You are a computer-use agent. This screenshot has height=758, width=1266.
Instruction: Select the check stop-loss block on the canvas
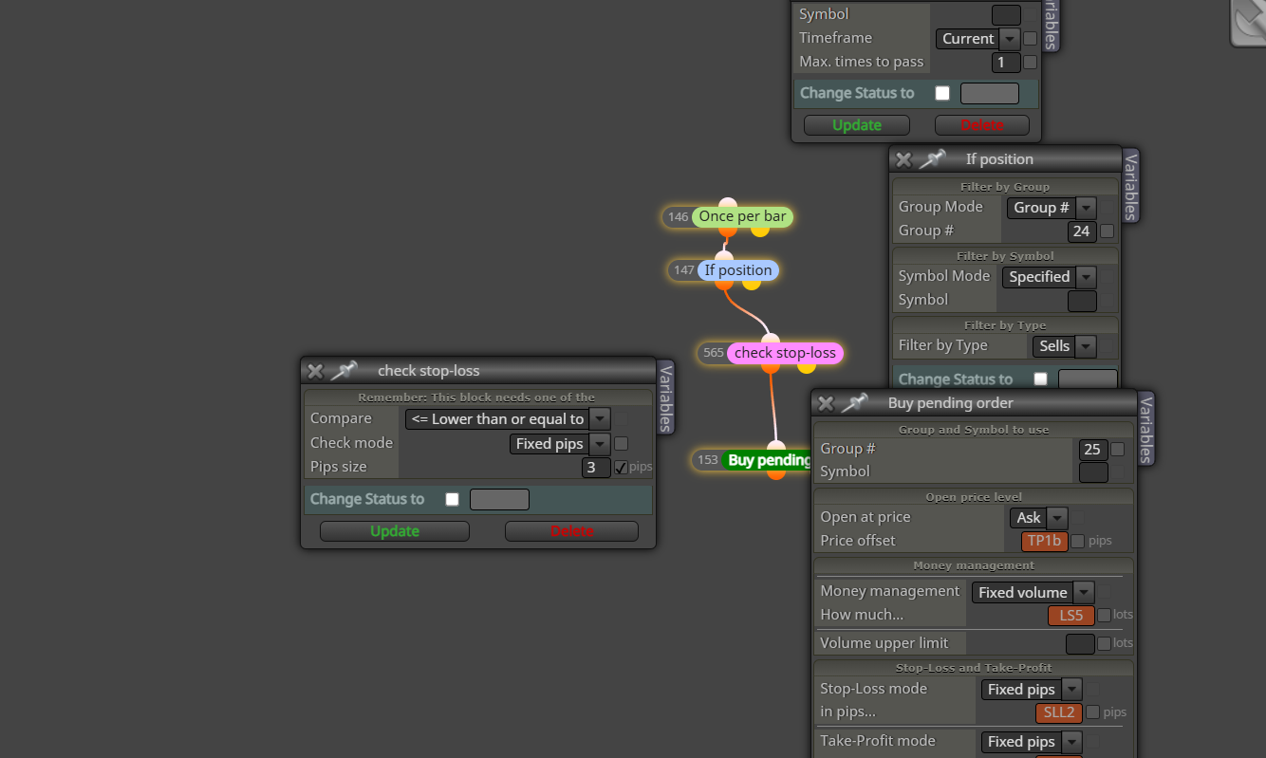point(785,353)
